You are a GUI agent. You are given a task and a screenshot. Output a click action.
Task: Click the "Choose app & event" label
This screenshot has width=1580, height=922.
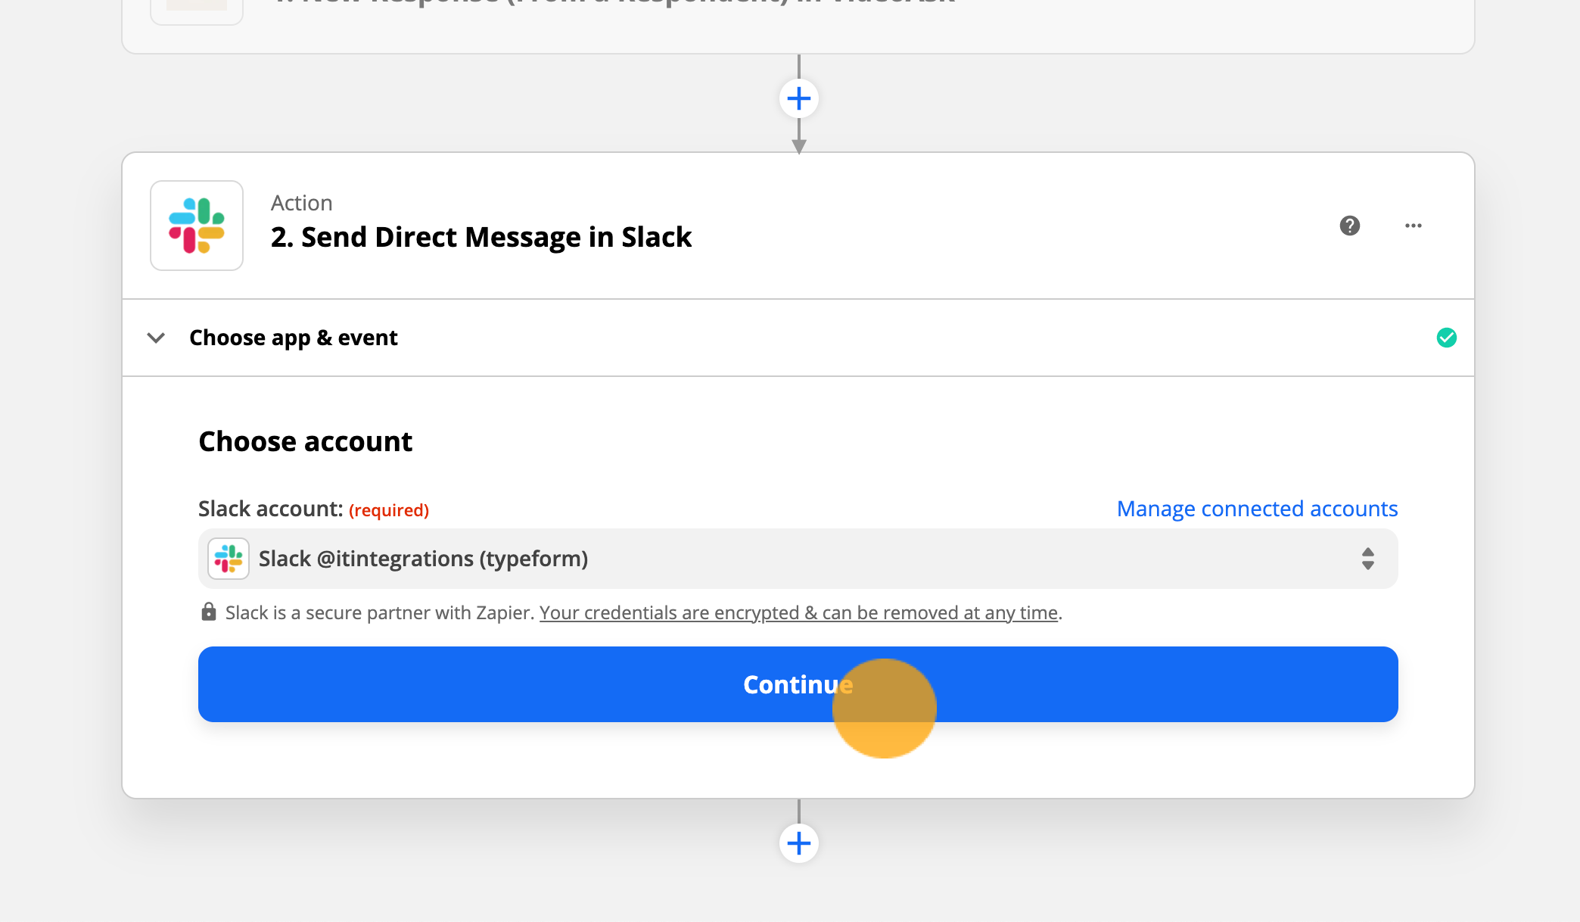[294, 338]
